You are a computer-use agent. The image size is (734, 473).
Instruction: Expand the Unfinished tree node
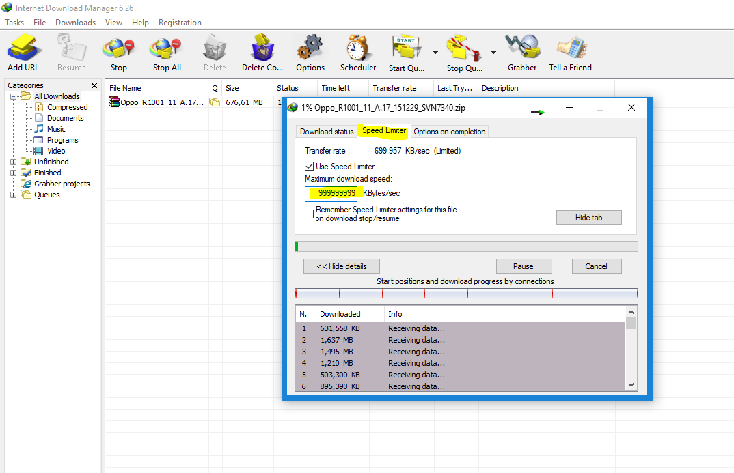pos(14,162)
